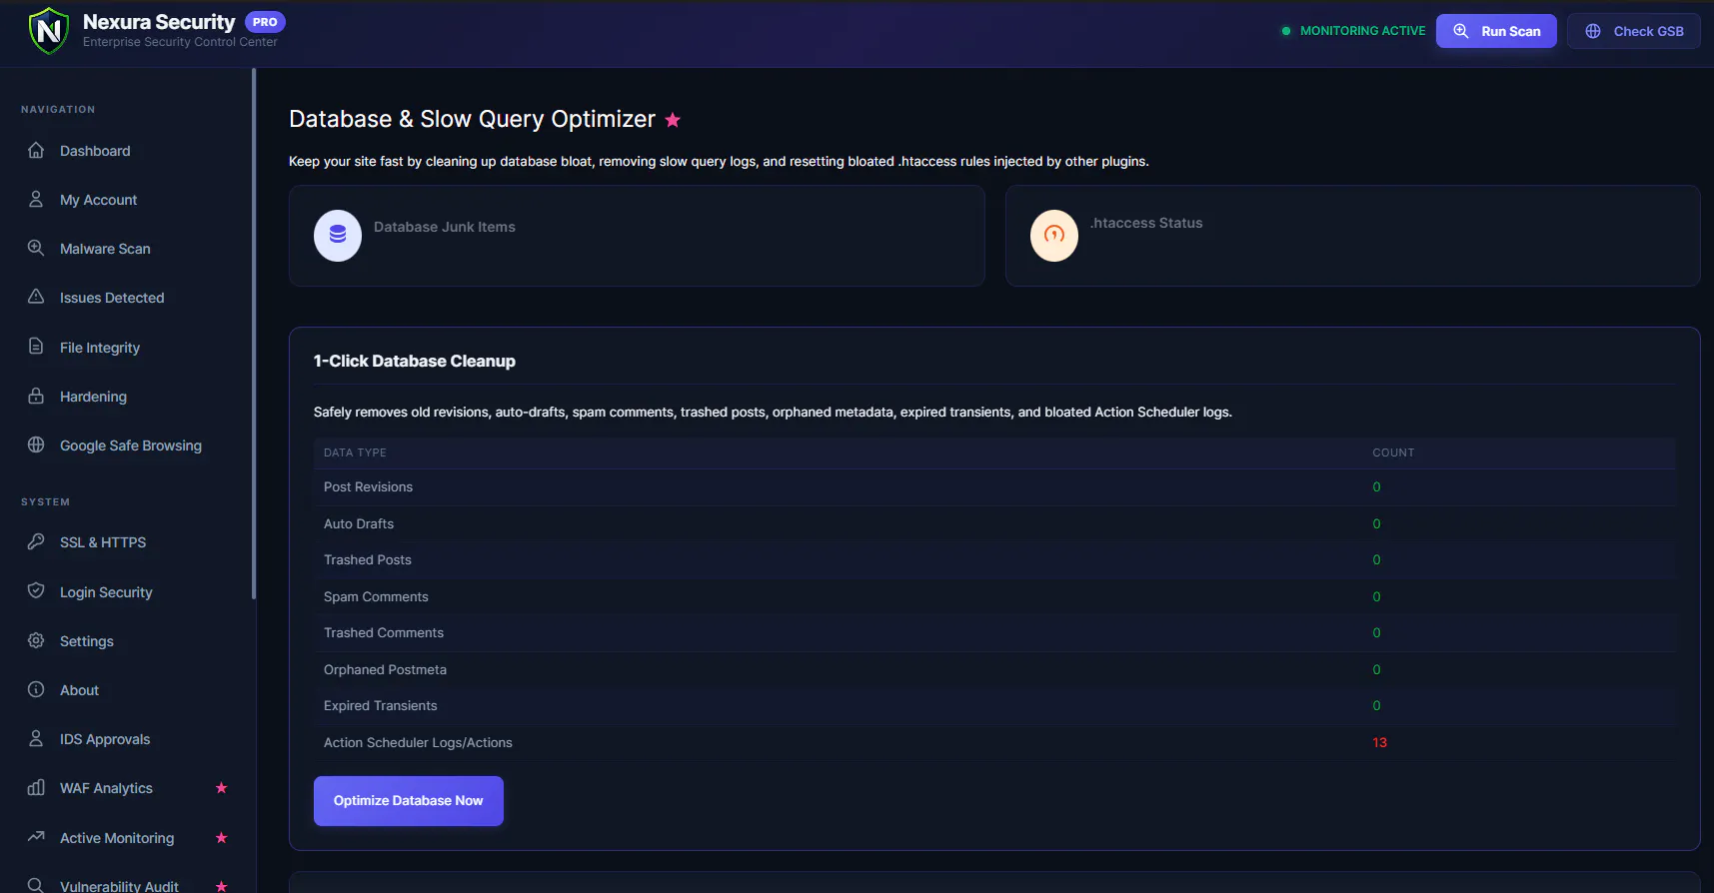Click the COUNT column header
The width and height of the screenshot is (1714, 893).
coord(1393,452)
